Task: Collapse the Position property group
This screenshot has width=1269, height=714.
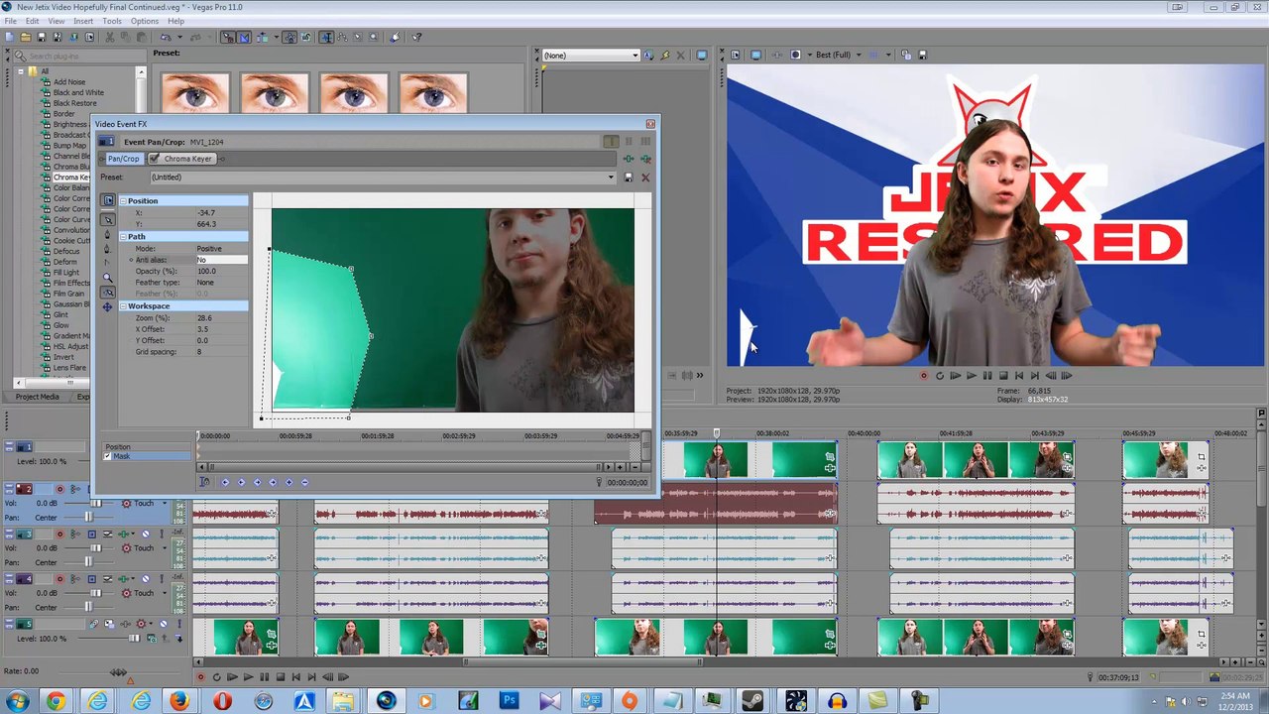Action: point(124,201)
